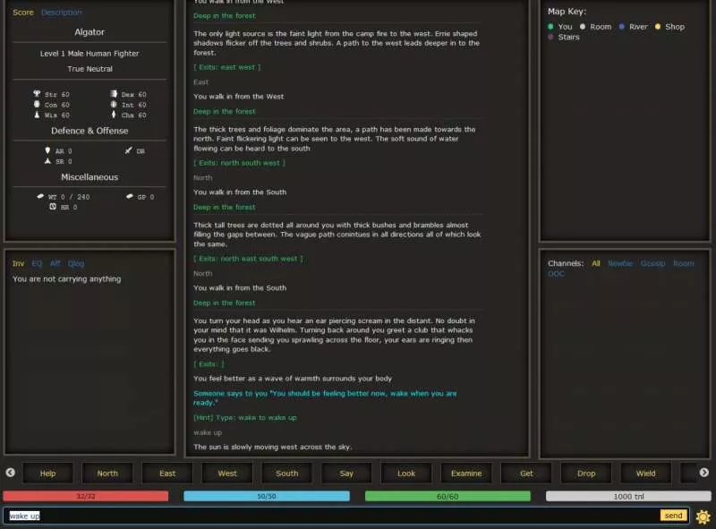The width and height of the screenshot is (716, 529).
Task: Click the DR crossed-swords icon
Action: click(127, 151)
